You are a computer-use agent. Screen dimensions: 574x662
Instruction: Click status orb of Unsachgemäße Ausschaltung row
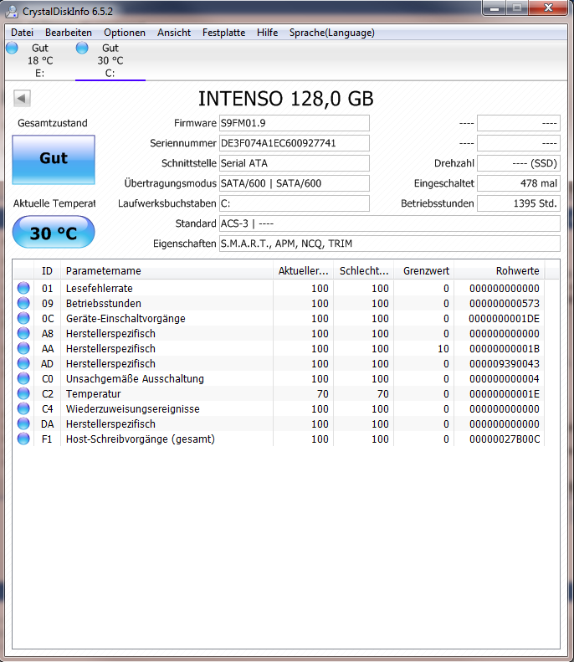23,378
